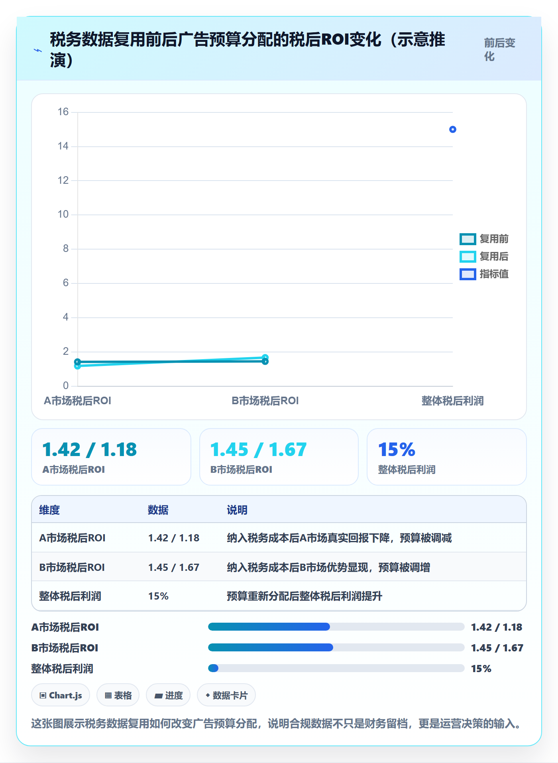Click the 数据 table column header
558x763 pixels.
[x=158, y=510]
